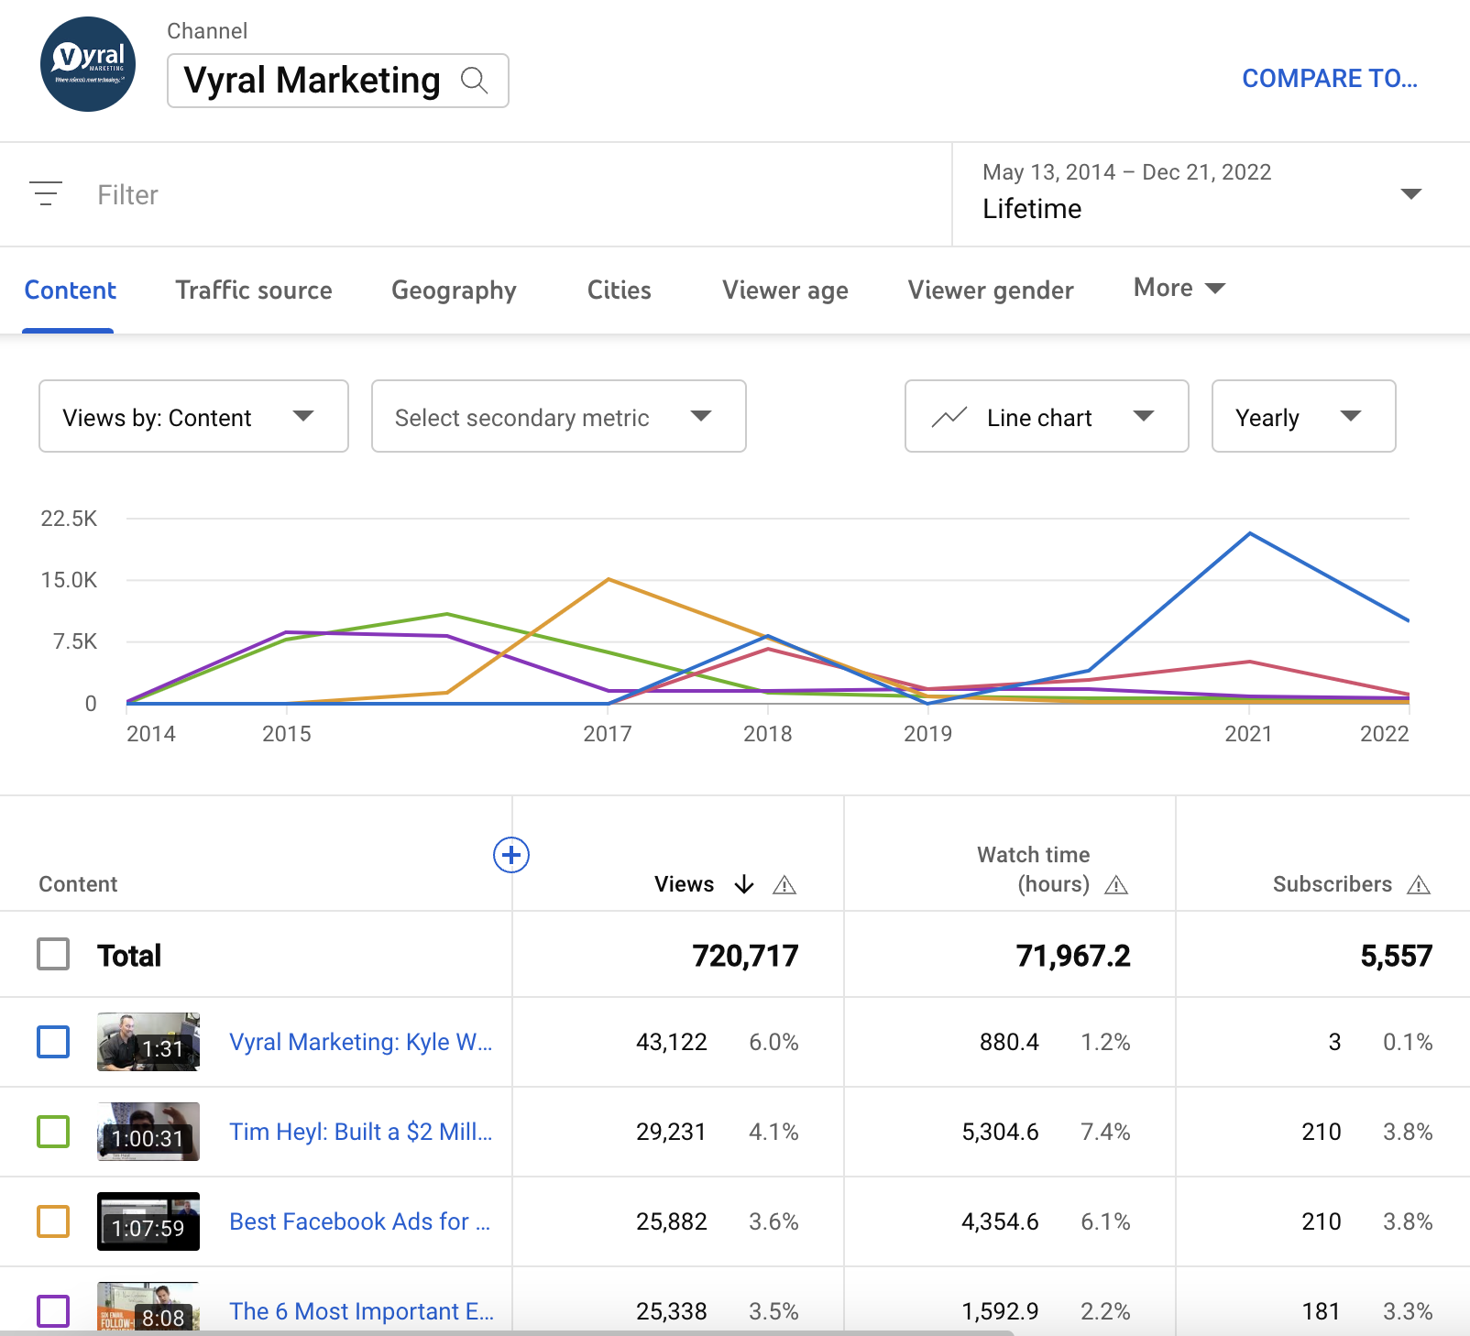Click the blue plus add-metric icon

click(x=511, y=855)
